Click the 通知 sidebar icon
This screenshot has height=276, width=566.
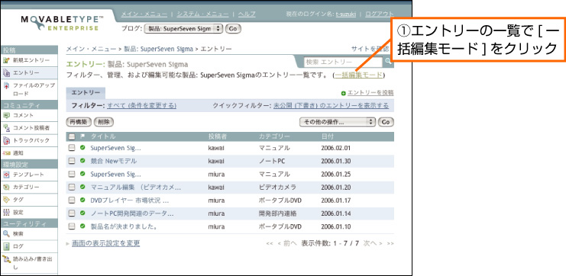click(x=6, y=153)
